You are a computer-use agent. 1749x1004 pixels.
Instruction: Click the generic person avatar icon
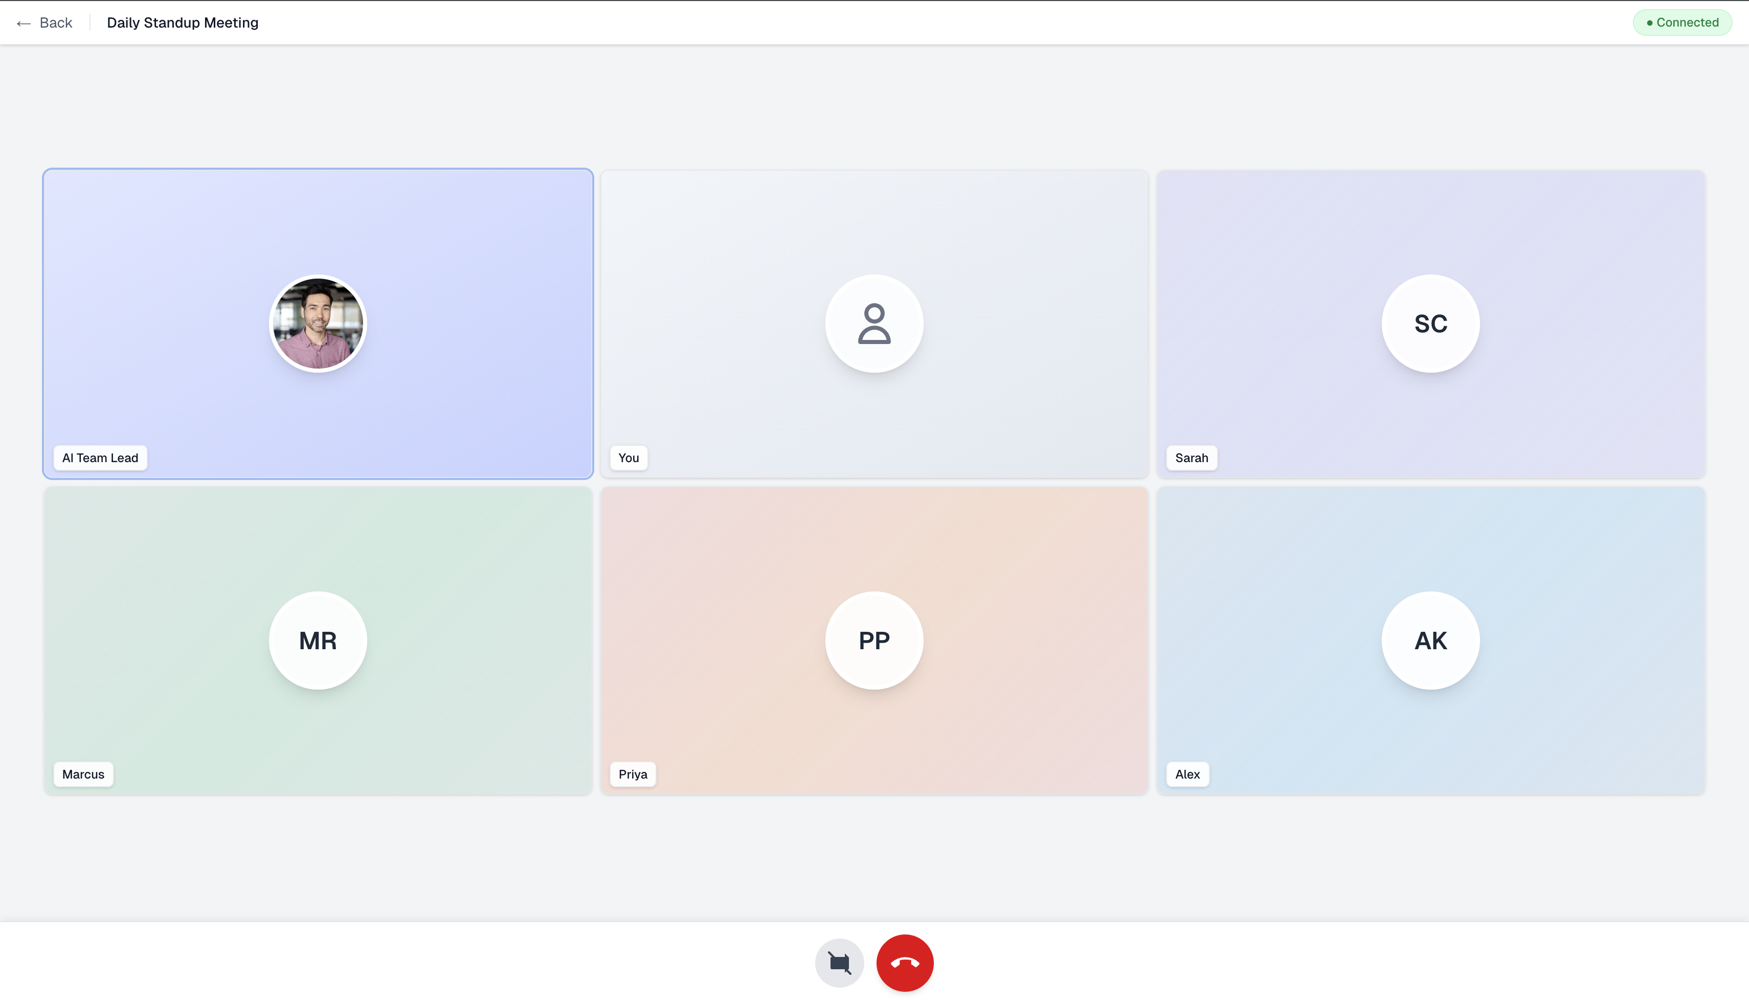click(x=874, y=324)
